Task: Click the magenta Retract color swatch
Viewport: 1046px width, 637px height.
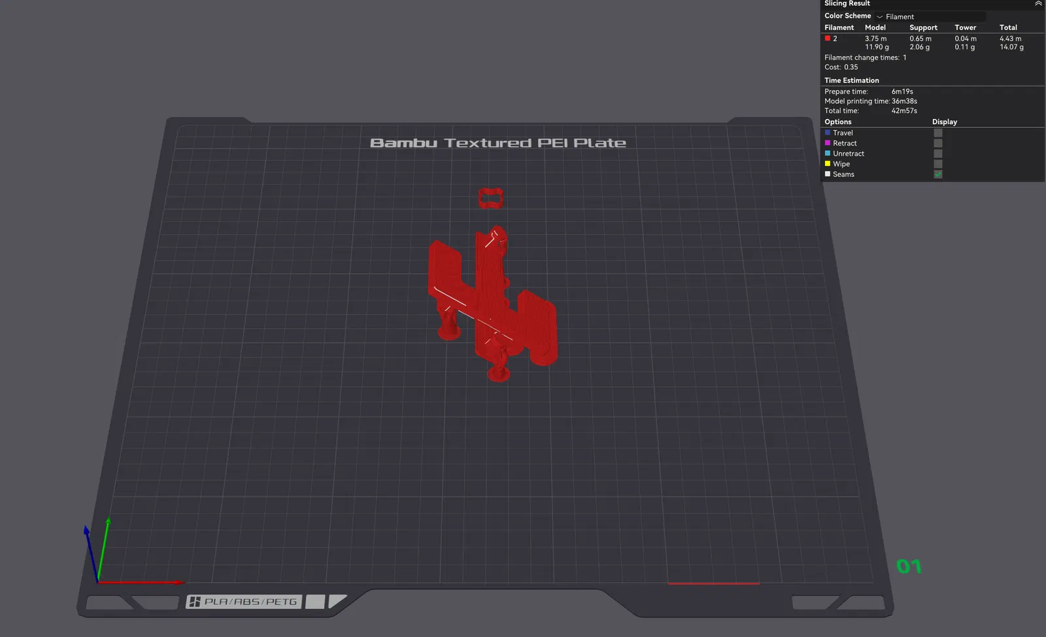Action: [828, 143]
